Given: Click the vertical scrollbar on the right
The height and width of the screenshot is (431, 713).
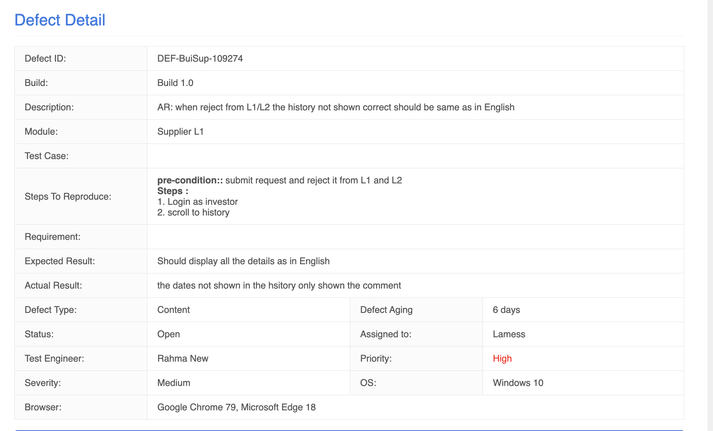Looking at the screenshot, I should [x=710, y=215].
